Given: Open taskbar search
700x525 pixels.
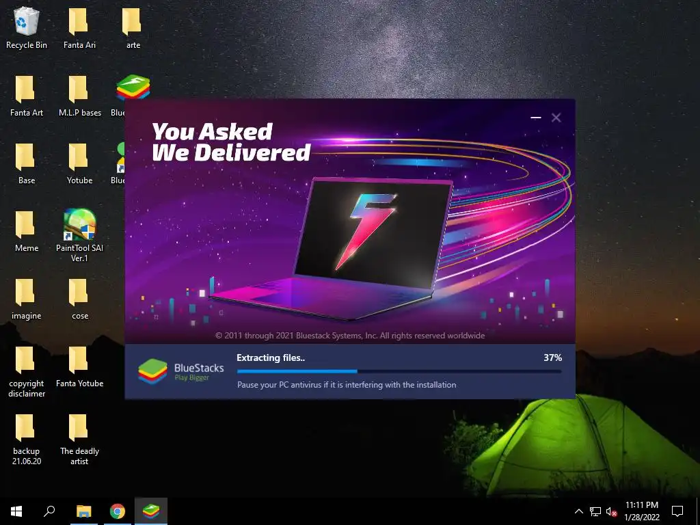Looking at the screenshot, I should pyautogui.click(x=49, y=511).
